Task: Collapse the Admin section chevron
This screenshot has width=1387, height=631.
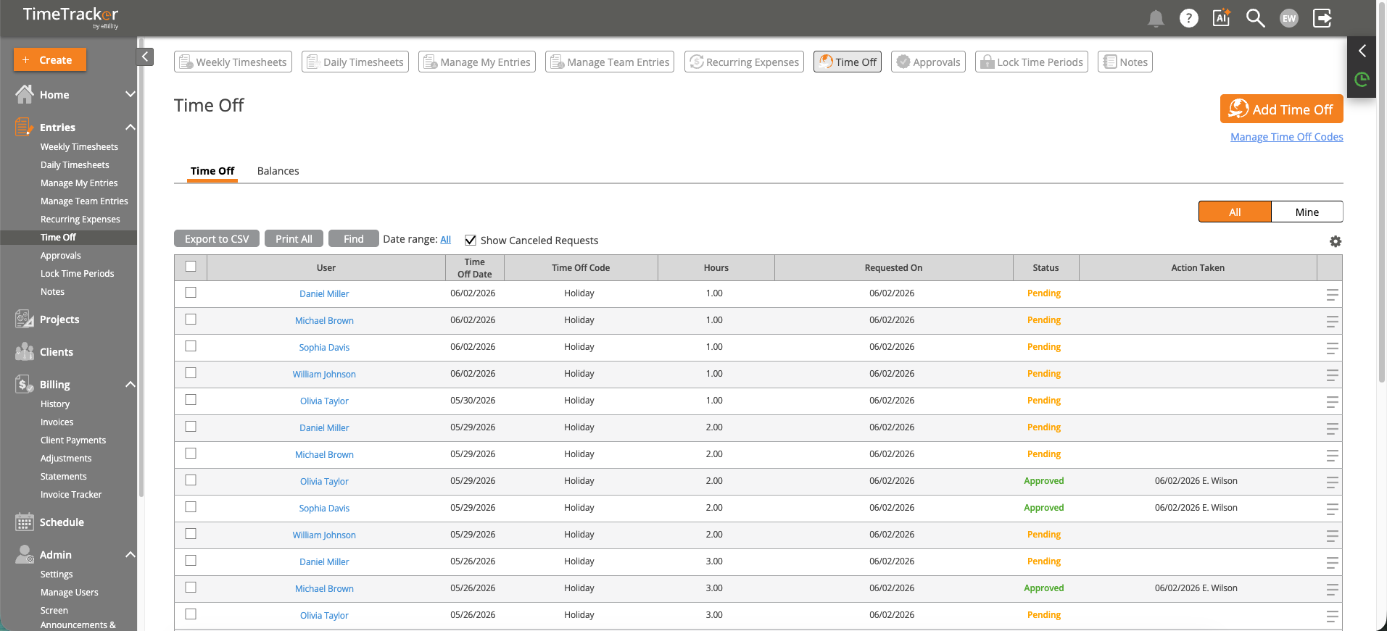Action: pyautogui.click(x=131, y=554)
